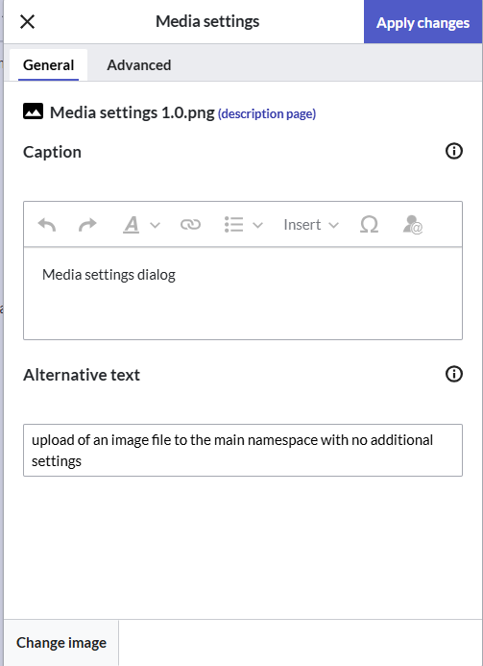Viewport: 483px width, 666px height.
Task: Open the description page link
Action: [267, 113]
